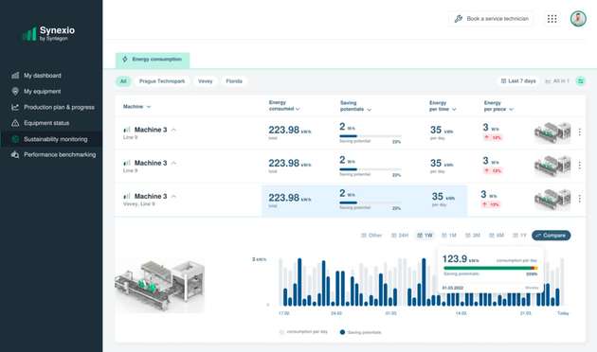This screenshot has width=597, height=352.
Task: Collapse the Machine 3 Vevey, Line 9 row
Action: pos(174,197)
